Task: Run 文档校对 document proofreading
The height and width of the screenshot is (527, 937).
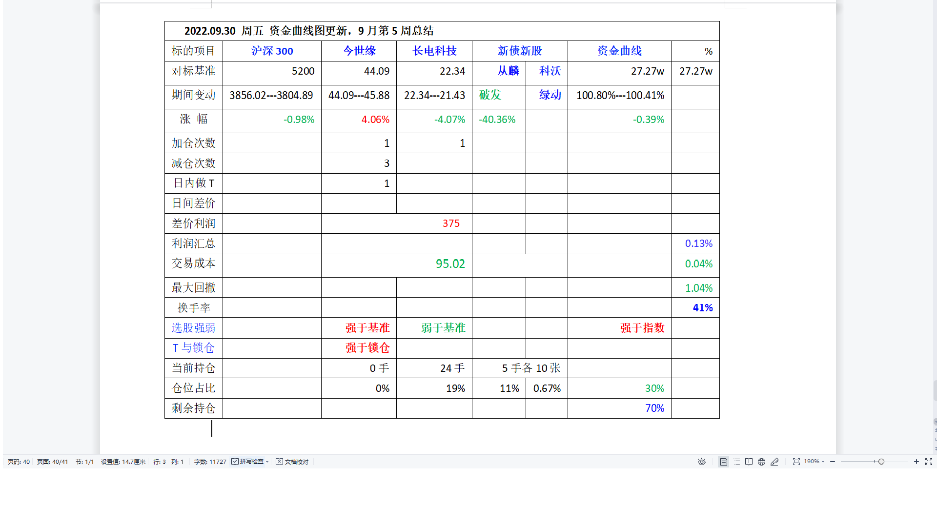Action: [x=292, y=462]
